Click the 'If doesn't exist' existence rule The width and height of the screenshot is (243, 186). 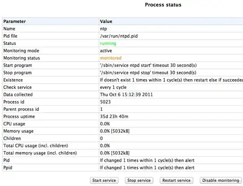(x=171, y=80)
